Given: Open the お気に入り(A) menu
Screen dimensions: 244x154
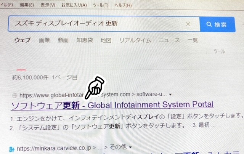Looking at the screenshot, I should [74, 5].
